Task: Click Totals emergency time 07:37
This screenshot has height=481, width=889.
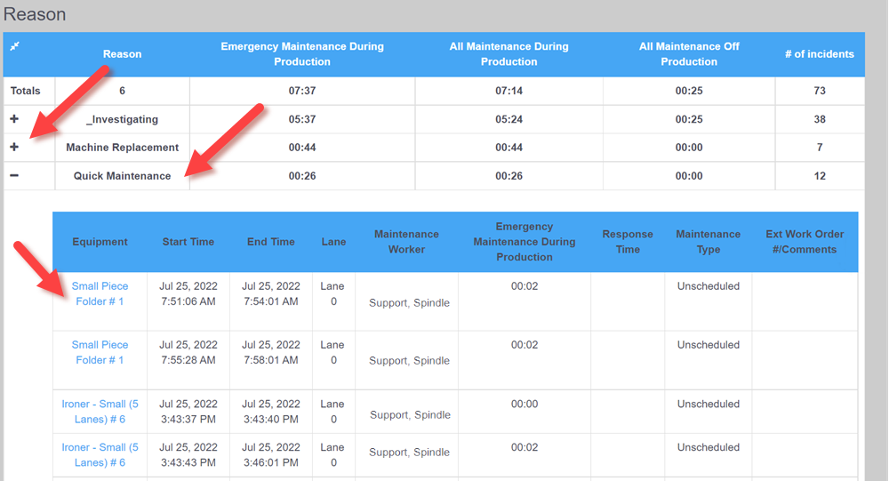Action: 302,91
